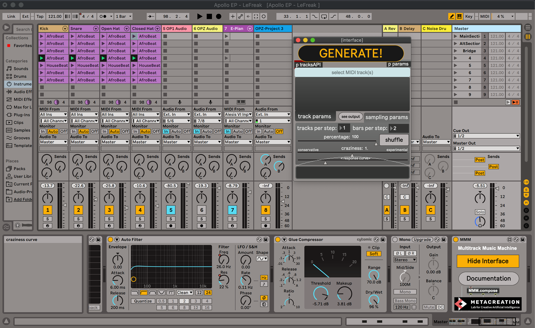Image resolution: width=535 pixels, height=328 pixels.
Task: Click the Loop switch icon in the transport
Action: pos(324,16)
